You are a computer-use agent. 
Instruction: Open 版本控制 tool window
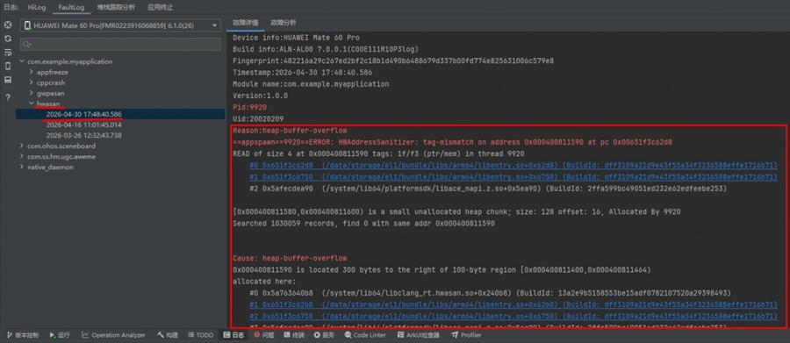click(22, 335)
